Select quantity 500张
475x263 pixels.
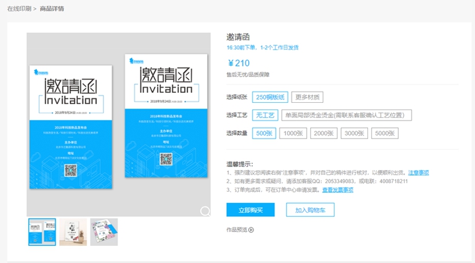[264, 133]
